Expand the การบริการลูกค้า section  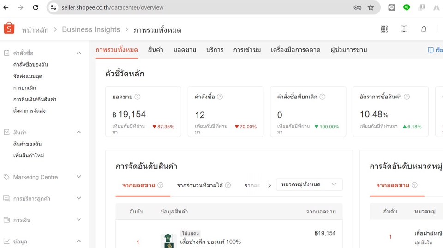(x=79, y=198)
